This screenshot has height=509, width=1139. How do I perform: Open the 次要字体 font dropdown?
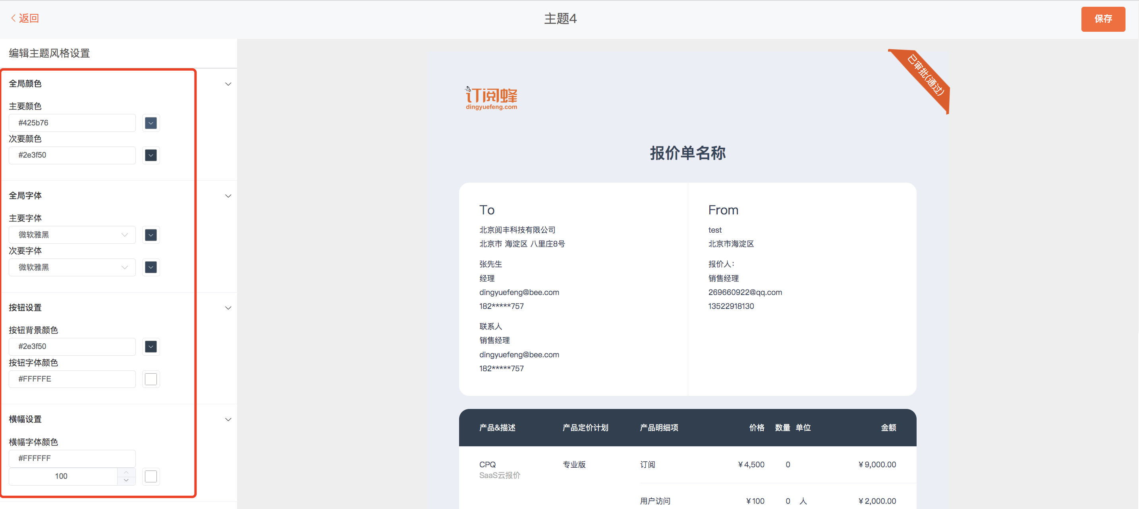coord(73,267)
